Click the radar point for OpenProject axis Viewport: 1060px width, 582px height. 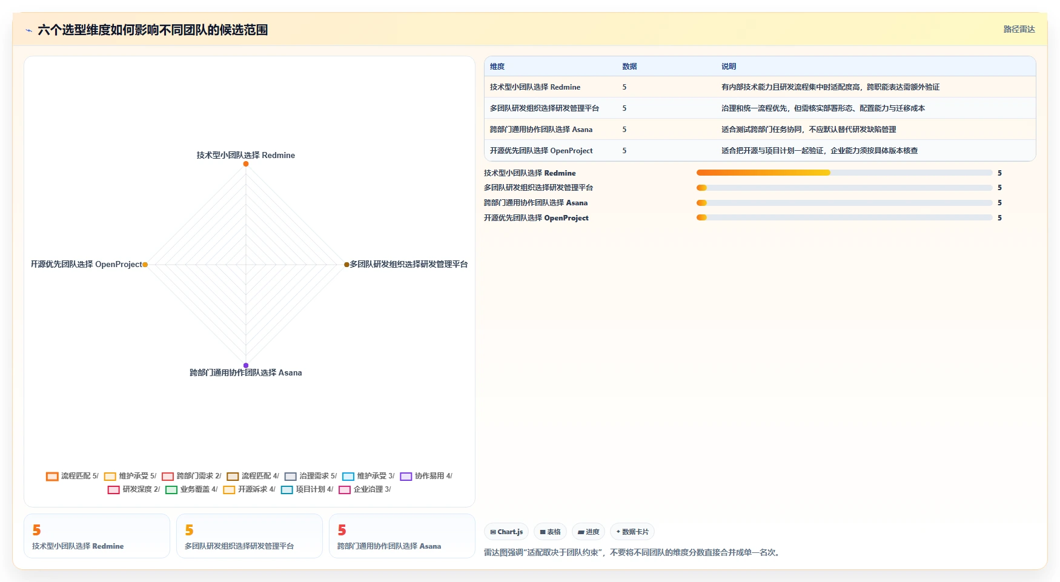145,265
